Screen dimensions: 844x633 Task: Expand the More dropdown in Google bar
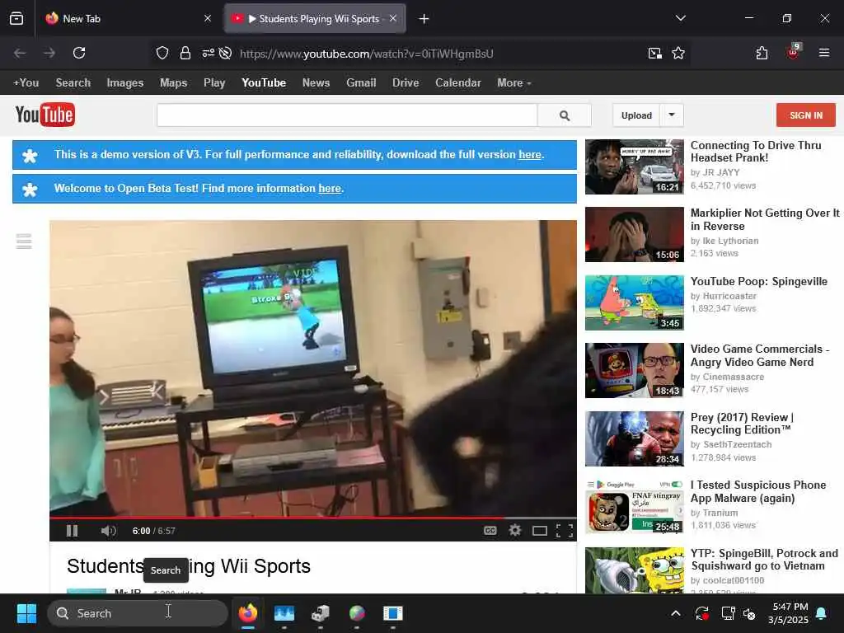pyautogui.click(x=514, y=83)
